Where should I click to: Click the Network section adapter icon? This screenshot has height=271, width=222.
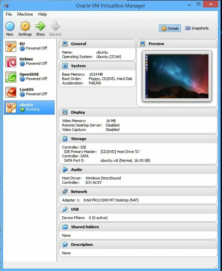tap(65, 192)
